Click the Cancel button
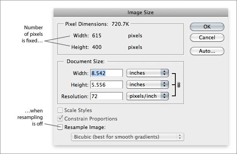The height and width of the screenshot is (154, 237). pyautogui.click(x=207, y=37)
